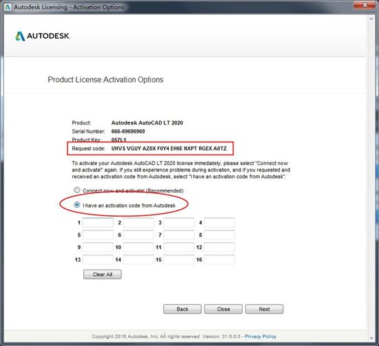
Task: Click activation code field 13
Action: click(98, 259)
